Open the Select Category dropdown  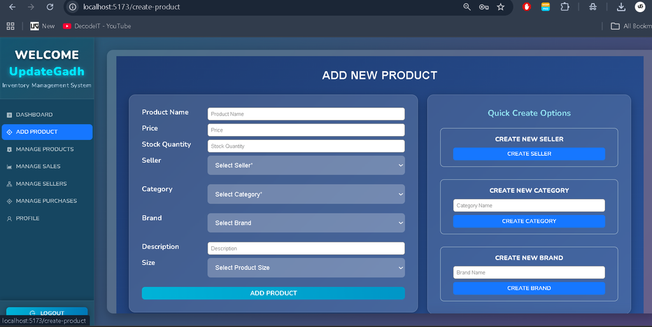click(x=306, y=194)
